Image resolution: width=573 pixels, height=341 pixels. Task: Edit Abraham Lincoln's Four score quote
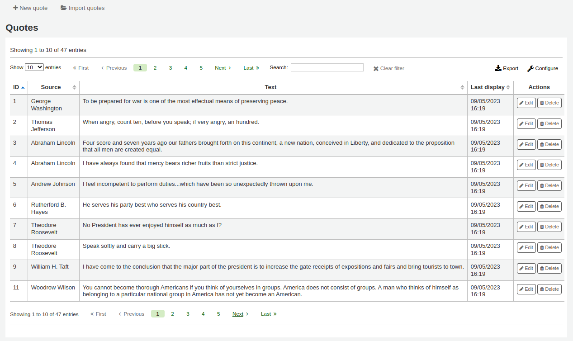pyautogui.click(x=526, y=144)
